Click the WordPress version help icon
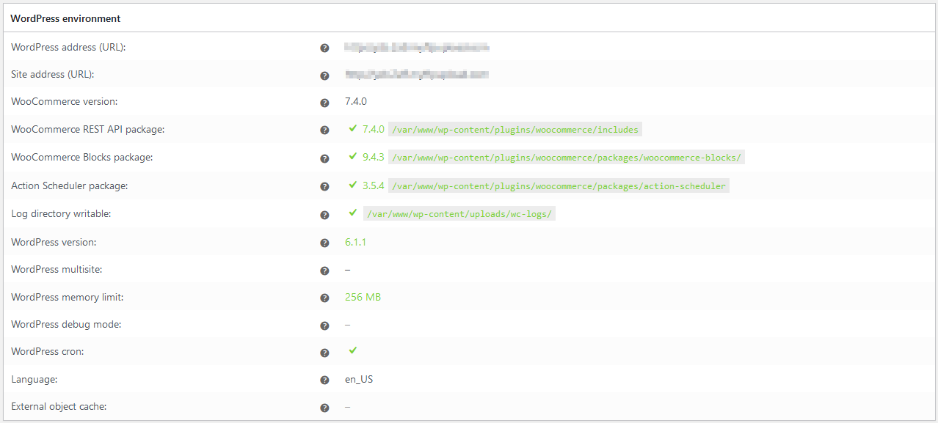The image size is (938, 423). tap(324, 243)
